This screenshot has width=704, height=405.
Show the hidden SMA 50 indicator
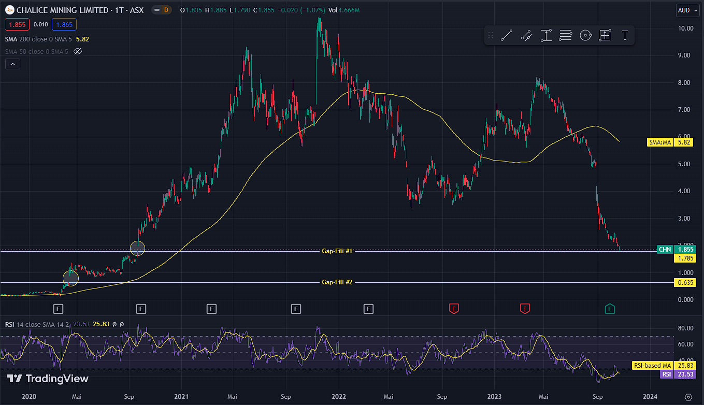78,51
